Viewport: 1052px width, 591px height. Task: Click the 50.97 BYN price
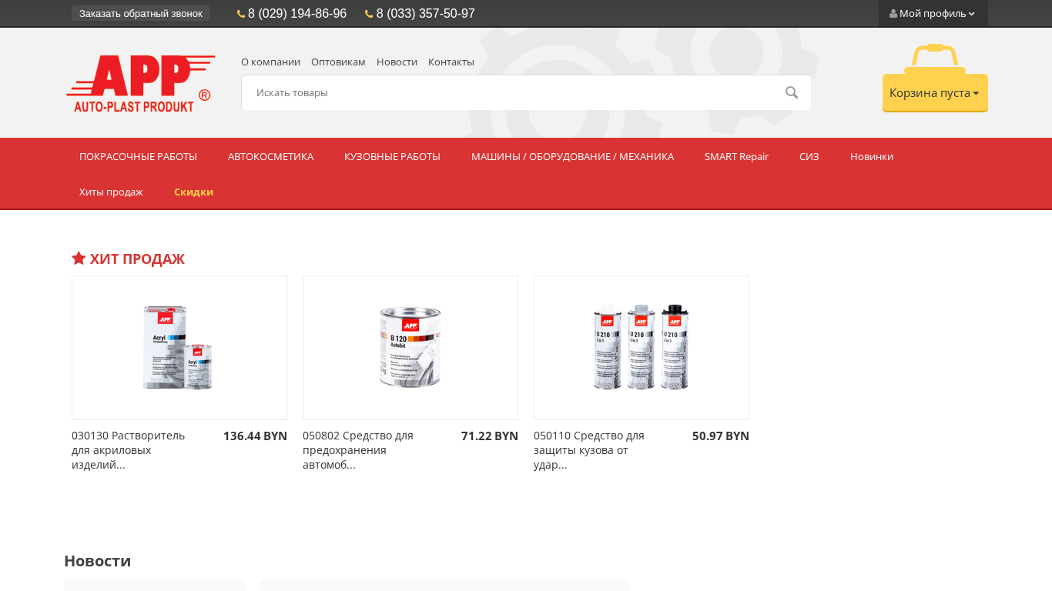pos(721,436)
